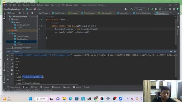Open Windows Start menu
The width and height of the screenshot is (182, 102).
[30, 99]
